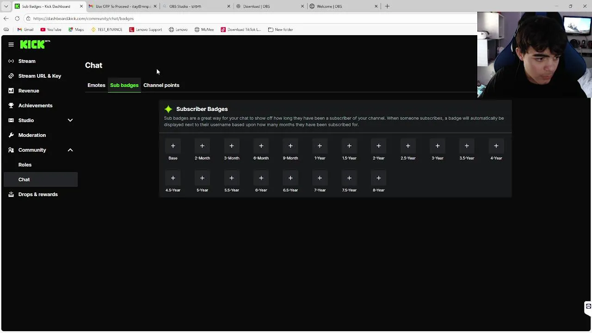Image resolution: width=592 pixels, height=333 pixels.
Task: Reload the page
Action: coord(17,18)
